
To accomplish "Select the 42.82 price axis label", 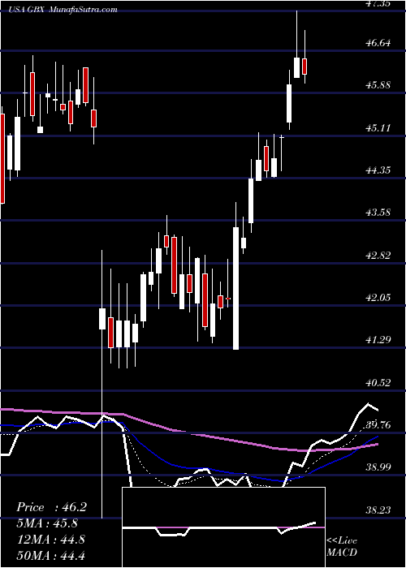I will pyautogui.click(x=378, y=255).
